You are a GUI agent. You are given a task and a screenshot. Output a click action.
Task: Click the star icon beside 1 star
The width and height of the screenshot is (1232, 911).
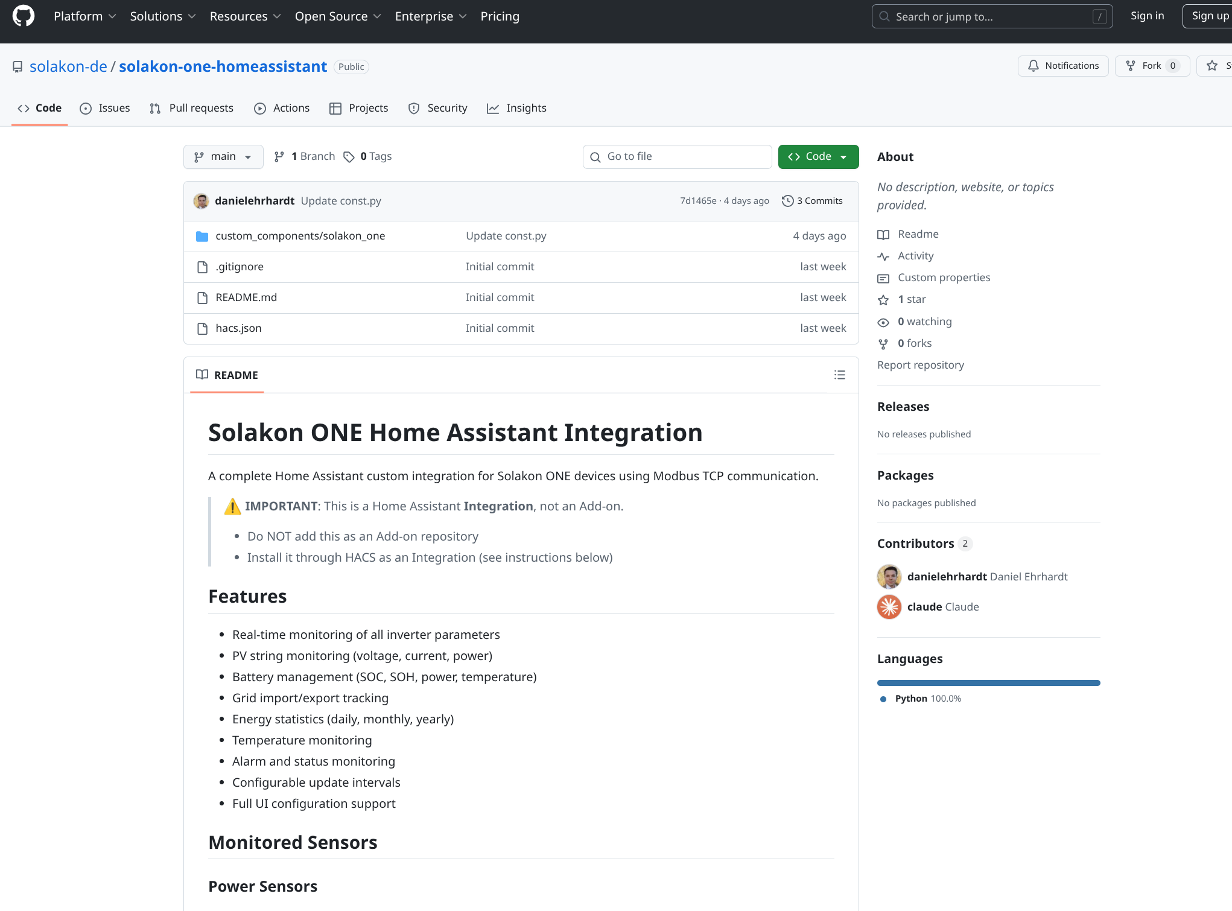coord(883,300)
